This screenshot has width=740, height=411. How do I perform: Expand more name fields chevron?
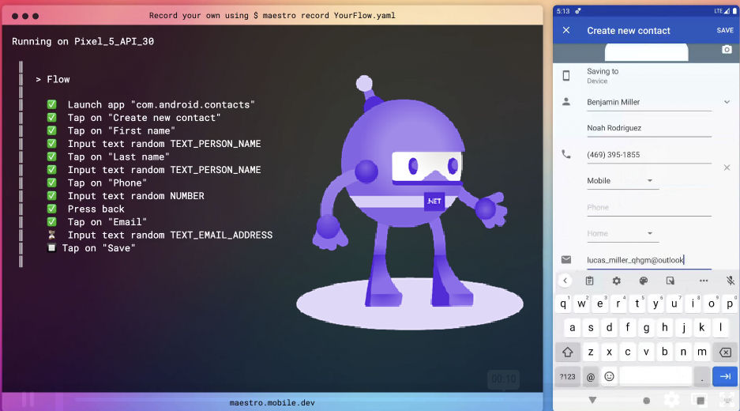click(x=727, y=102)
